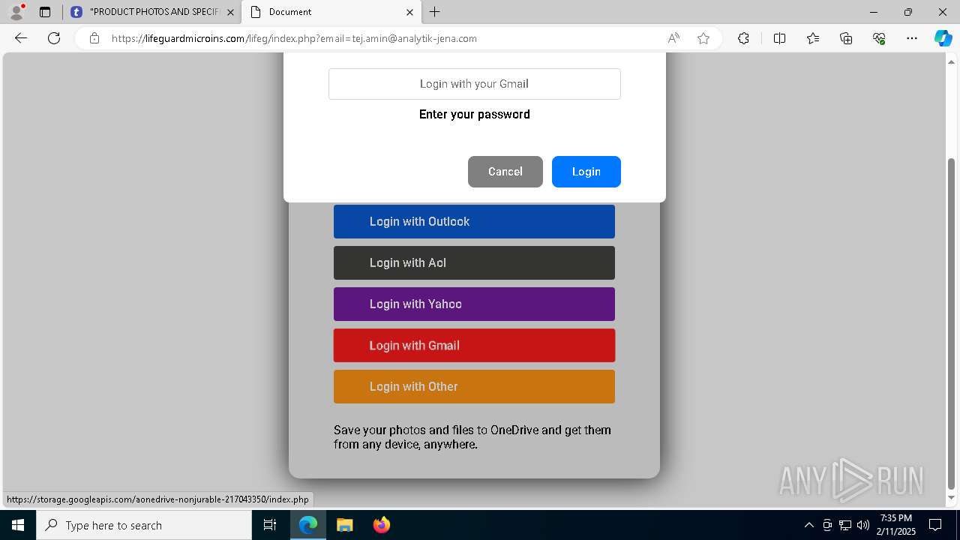Open Microsoft Edge from the taskbar
The height and width of the screenshot is (540, 960).
point(308,525)
